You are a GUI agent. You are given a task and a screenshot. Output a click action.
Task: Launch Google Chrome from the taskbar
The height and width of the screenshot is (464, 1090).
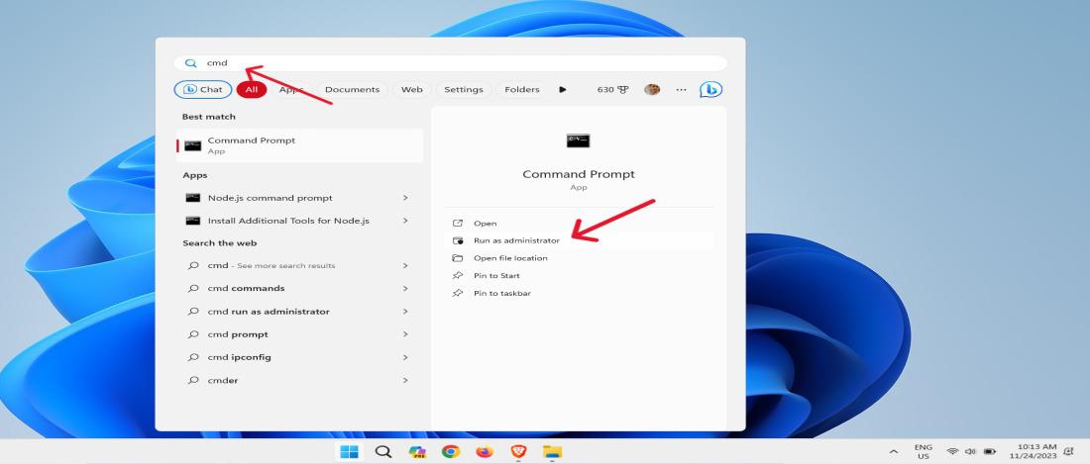point(451,452)
